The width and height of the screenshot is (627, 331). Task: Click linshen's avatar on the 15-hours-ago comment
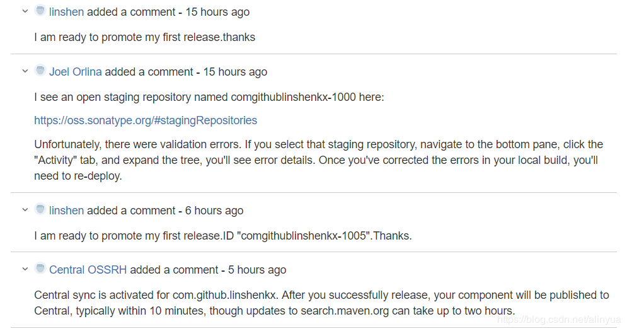40,11
